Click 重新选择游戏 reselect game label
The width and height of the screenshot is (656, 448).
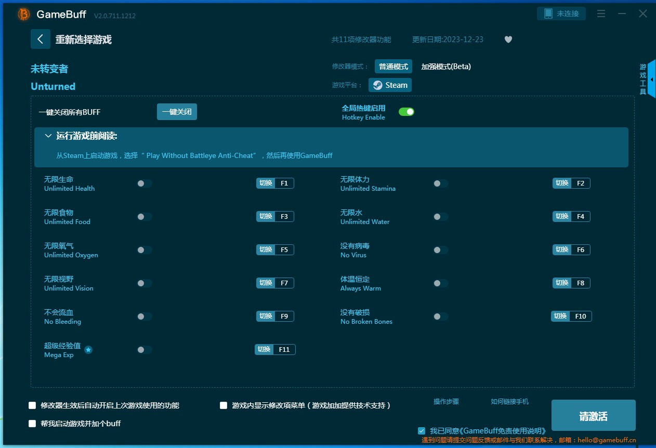tap(84, 39)
